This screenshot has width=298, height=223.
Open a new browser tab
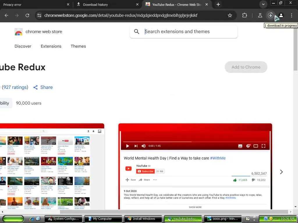pyautogui.click(x=218, y=4)
